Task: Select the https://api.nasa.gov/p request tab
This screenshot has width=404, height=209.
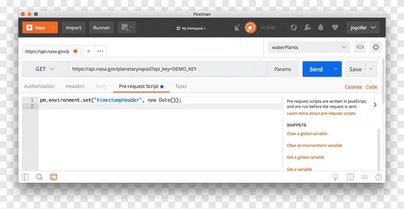Action: pos(52,51)
